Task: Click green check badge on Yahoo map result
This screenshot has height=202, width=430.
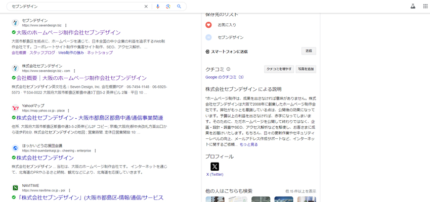Action: point(14,118)
